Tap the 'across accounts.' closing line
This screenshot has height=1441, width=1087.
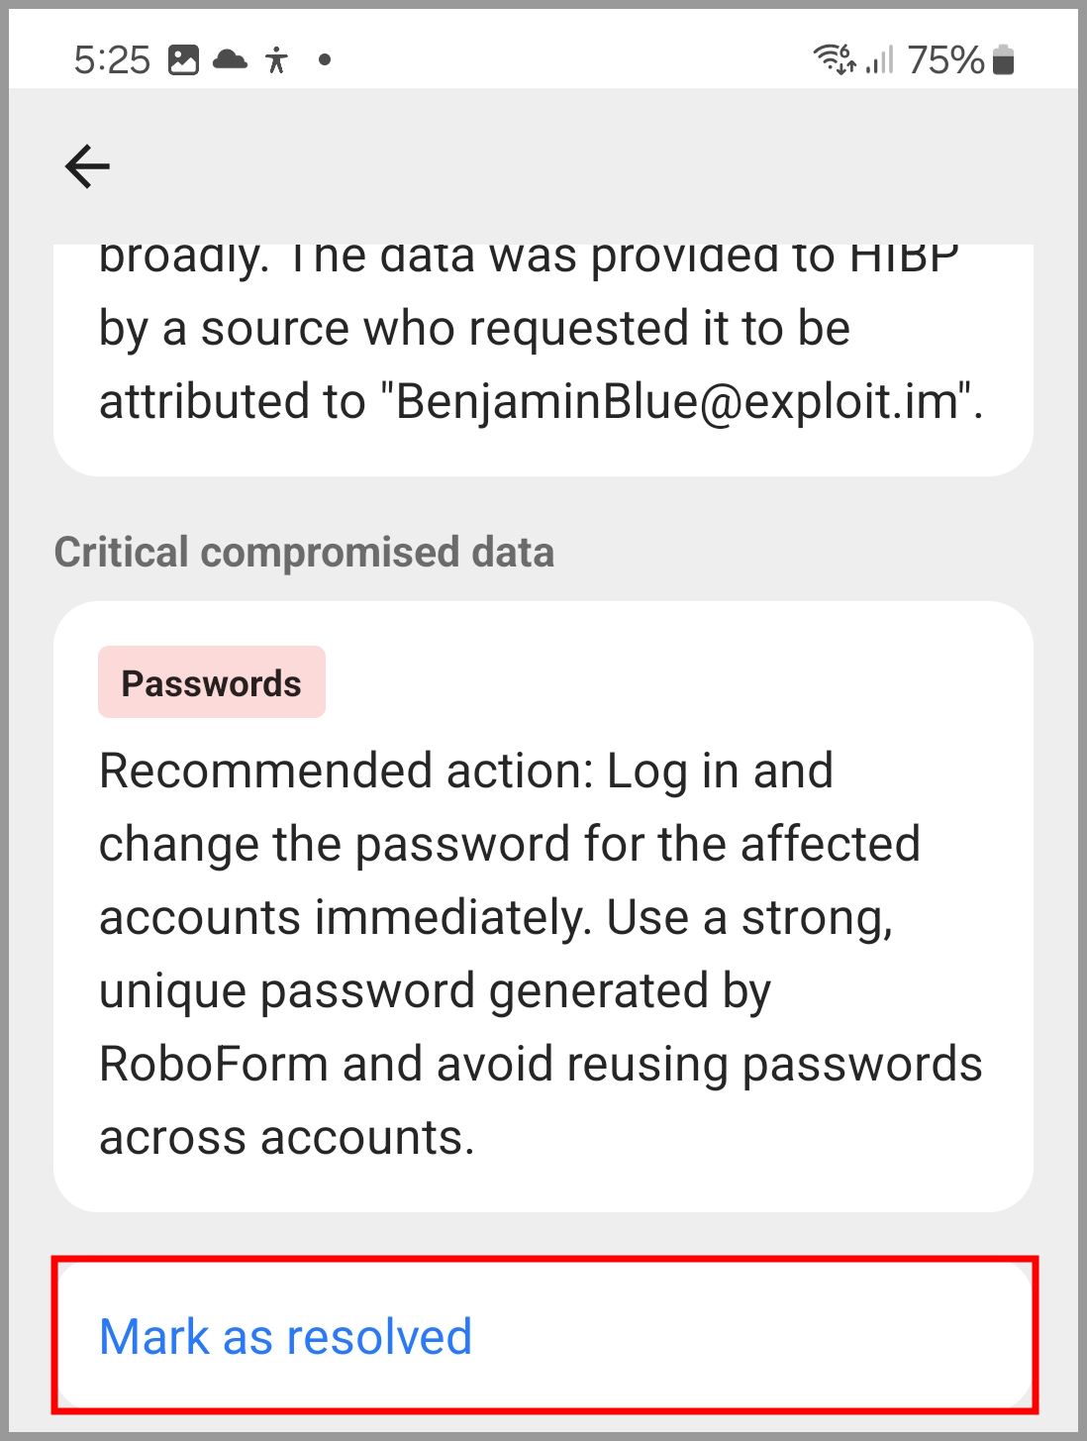coord(287,1138)
